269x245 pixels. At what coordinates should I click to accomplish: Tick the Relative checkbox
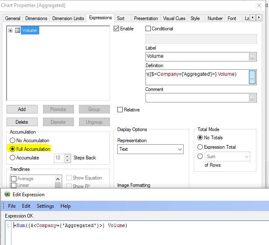[x=120, y=110]
